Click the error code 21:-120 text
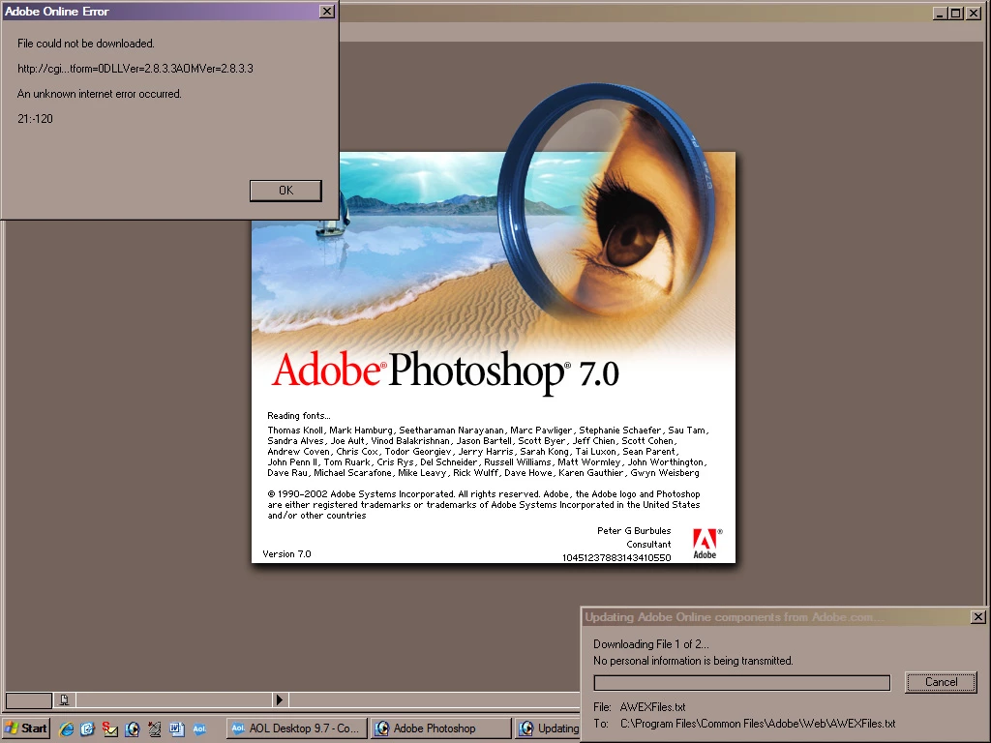This screenshot has width=991, height=743. 36,119
